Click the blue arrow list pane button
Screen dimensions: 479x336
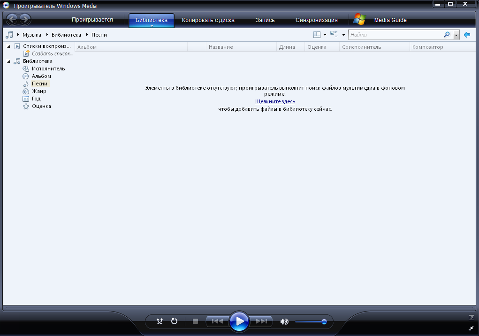467,35
